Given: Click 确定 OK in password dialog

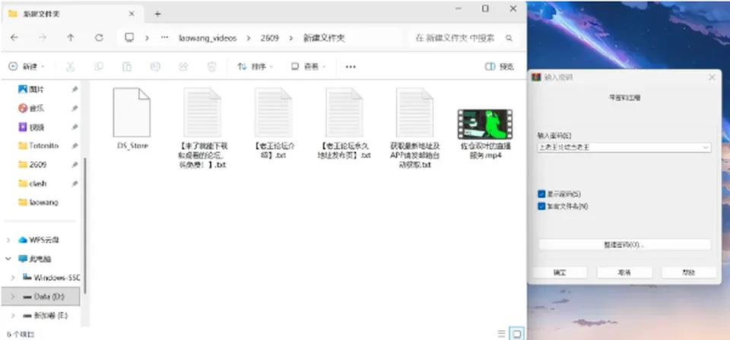Looking at the screenshot, I should 560,272.
